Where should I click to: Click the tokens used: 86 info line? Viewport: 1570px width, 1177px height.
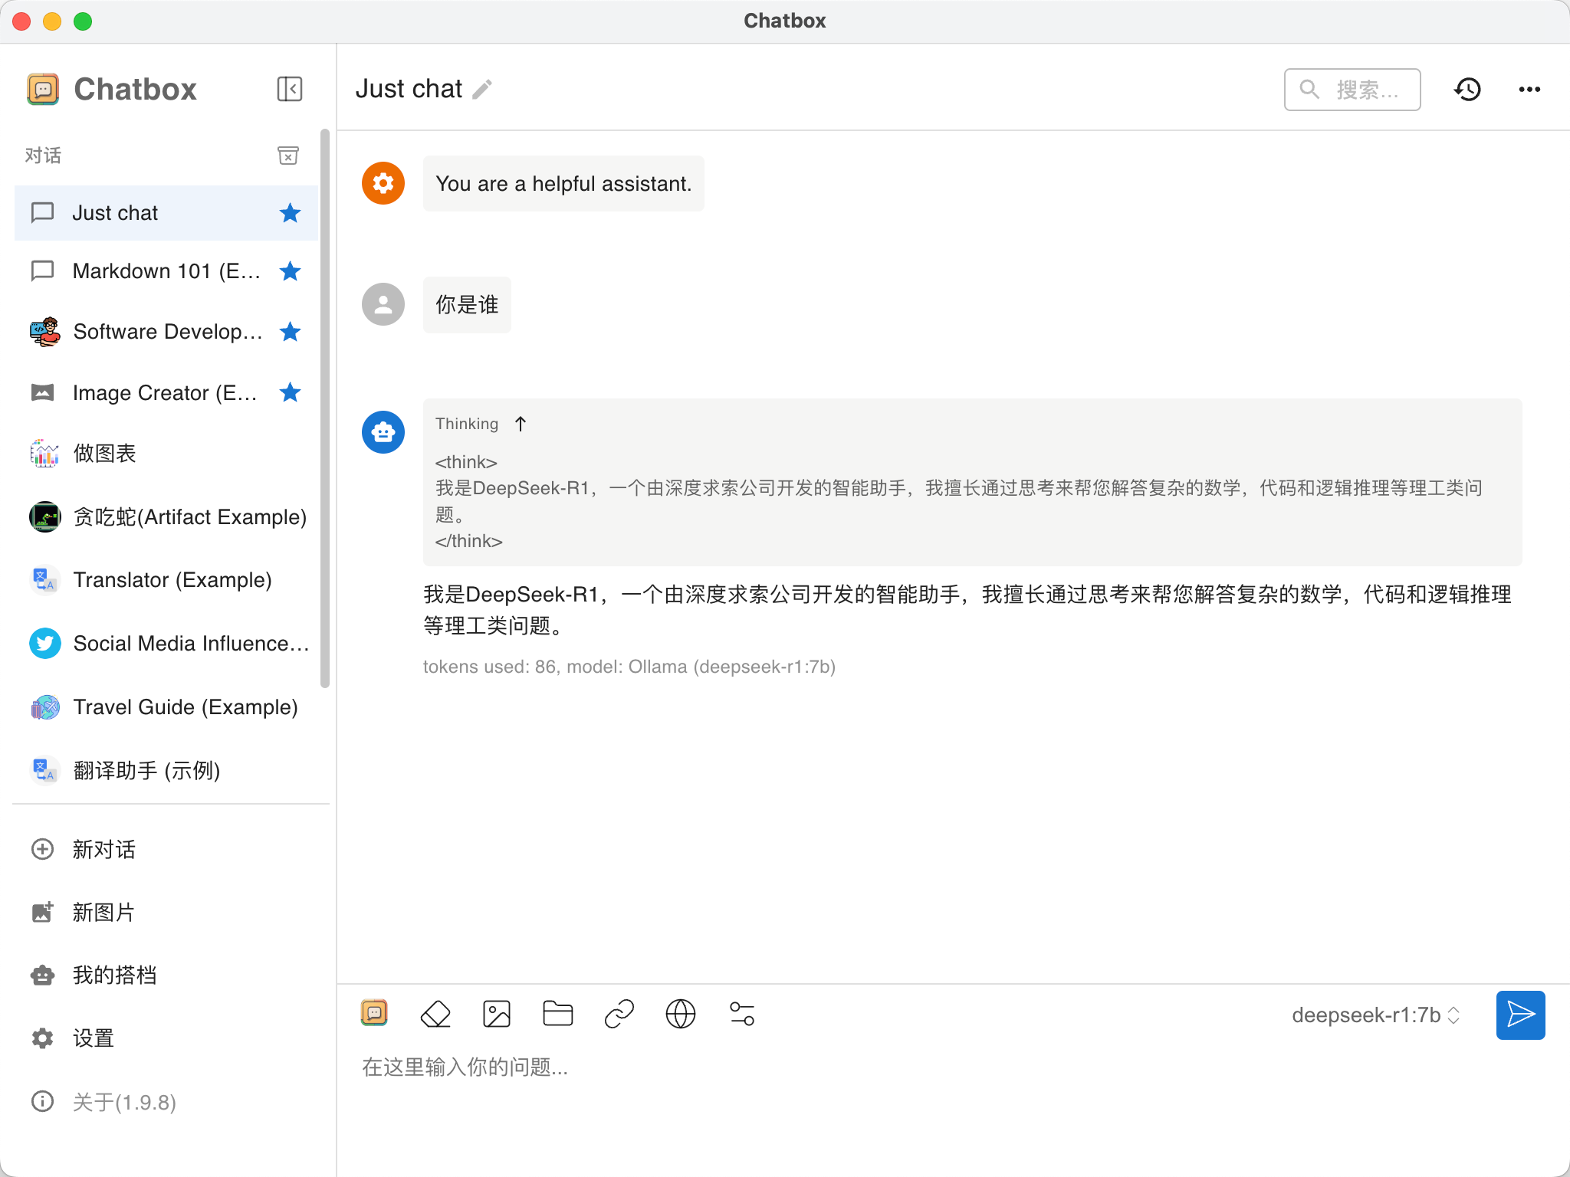point(629,667)
